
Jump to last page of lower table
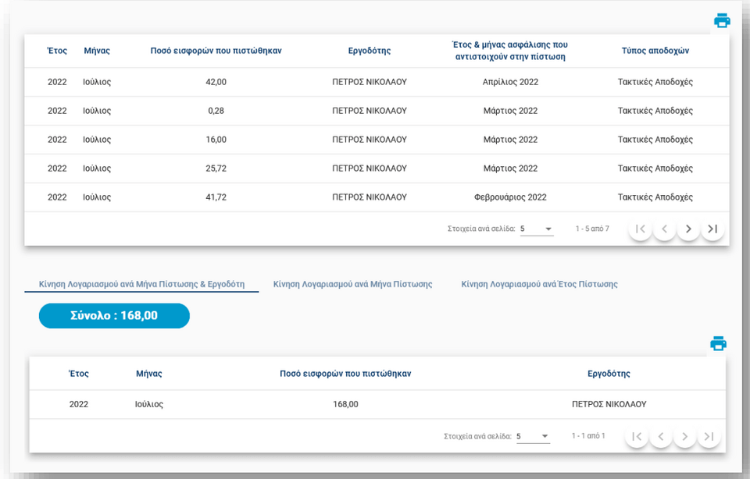(x=709, y=436)
